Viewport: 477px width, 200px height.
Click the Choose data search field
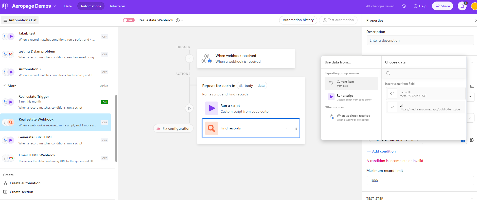point(424,73)
